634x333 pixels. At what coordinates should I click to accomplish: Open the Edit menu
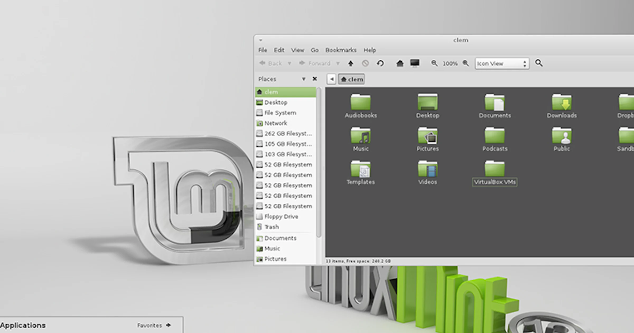279,50
